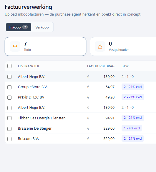Open the Todo summary card
Image resolution: width=156 pixels, height=172 pixels.
[45, 46]
